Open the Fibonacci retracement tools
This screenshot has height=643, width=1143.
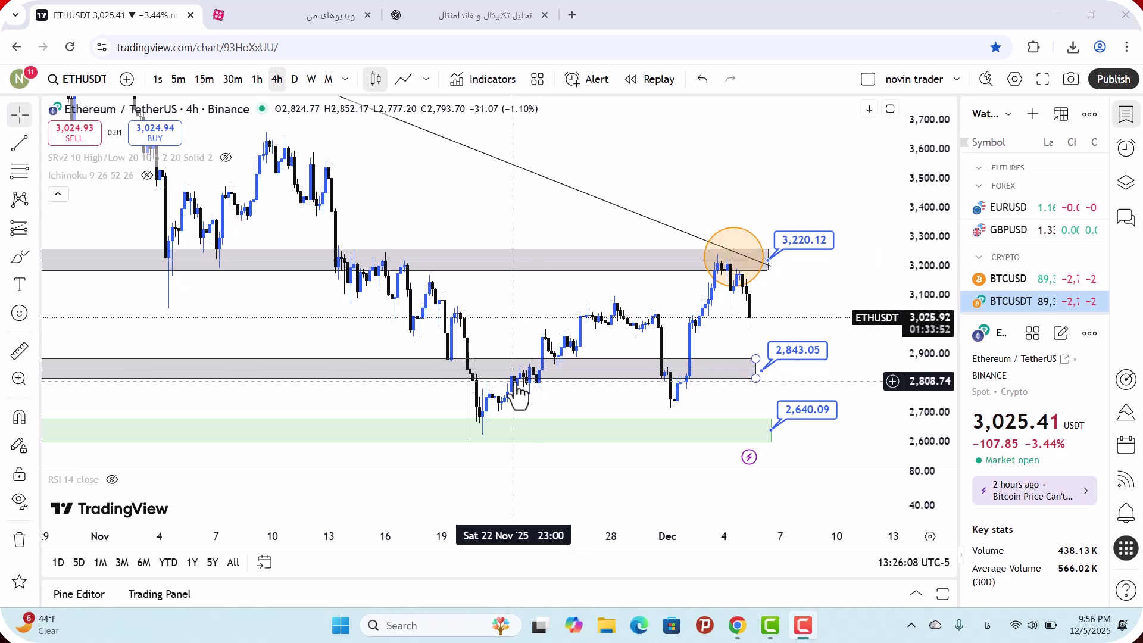pos(19,171)
